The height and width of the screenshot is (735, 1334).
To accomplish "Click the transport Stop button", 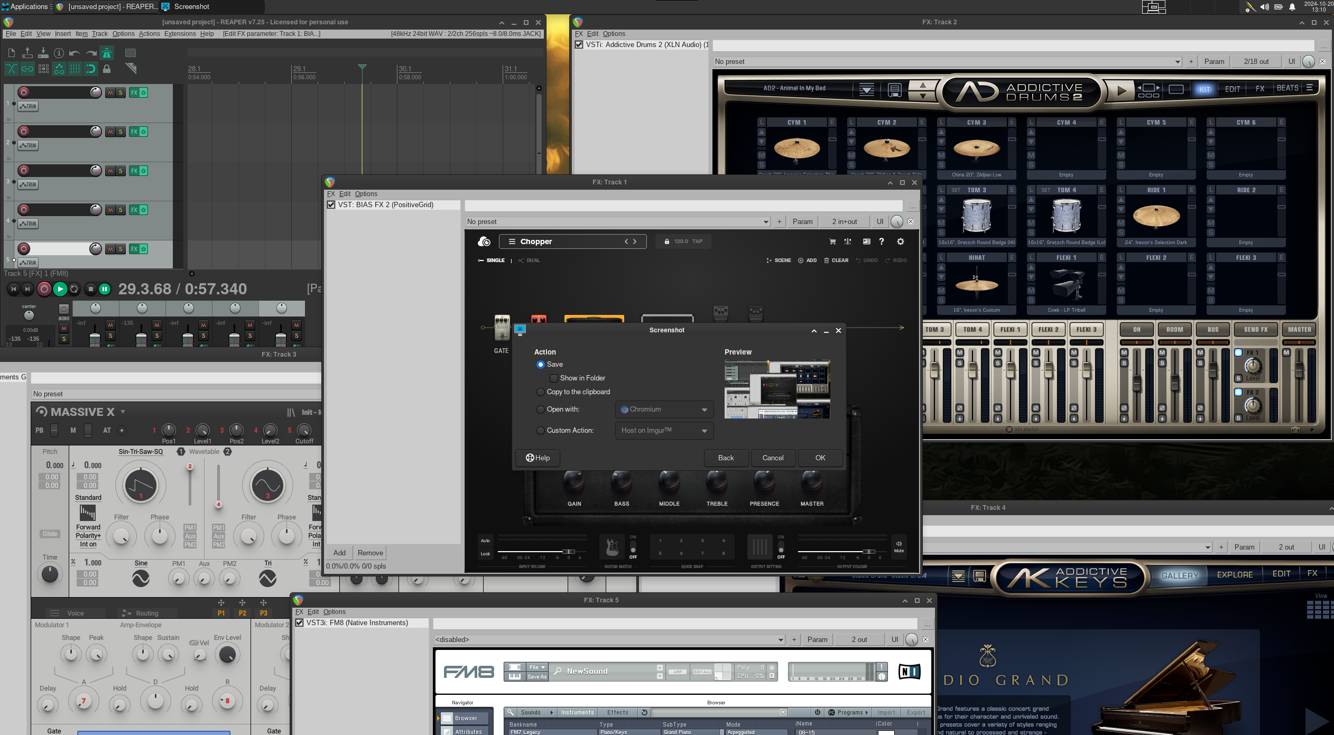I will [90, 289].
